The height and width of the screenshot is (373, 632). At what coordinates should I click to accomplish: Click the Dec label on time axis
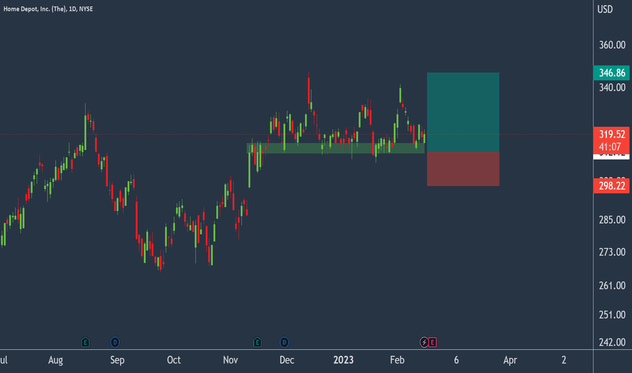(x=287, y=360)
